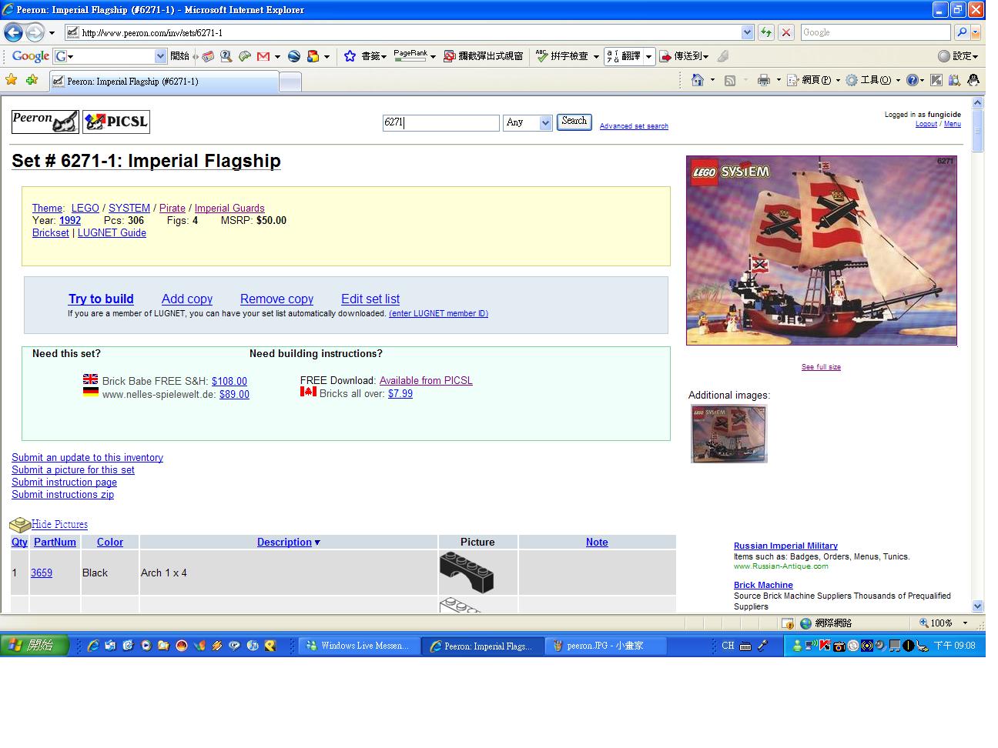Open the address bar URL dropdown
This screenshot has width=998, height=748.
click(x=747, y=32)
